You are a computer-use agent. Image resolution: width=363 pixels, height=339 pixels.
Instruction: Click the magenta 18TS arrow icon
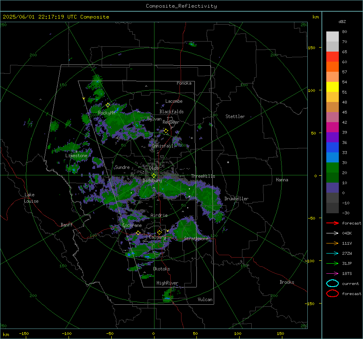tap(332, 274)
